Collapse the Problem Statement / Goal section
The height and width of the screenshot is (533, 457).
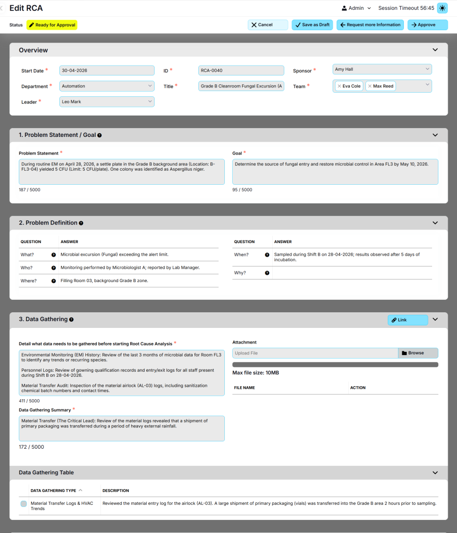click(435, 135)
